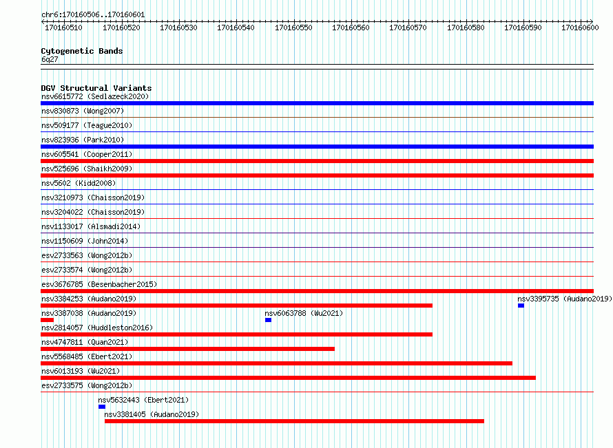The image size is (613, 448).
Task: Click ruler position 170160560
Action: [x=351, y=28]
